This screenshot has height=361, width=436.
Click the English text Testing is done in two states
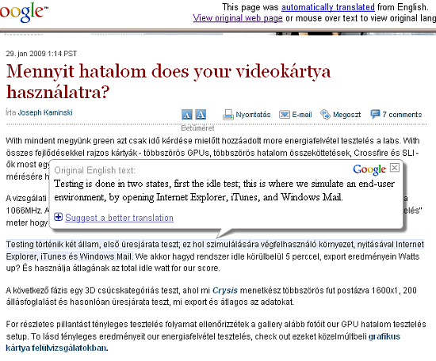point(224,191)
